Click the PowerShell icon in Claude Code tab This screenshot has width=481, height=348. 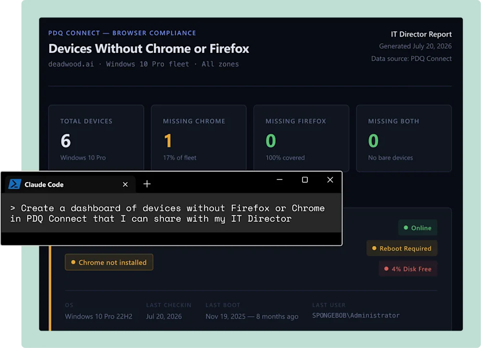coord(15,184)
